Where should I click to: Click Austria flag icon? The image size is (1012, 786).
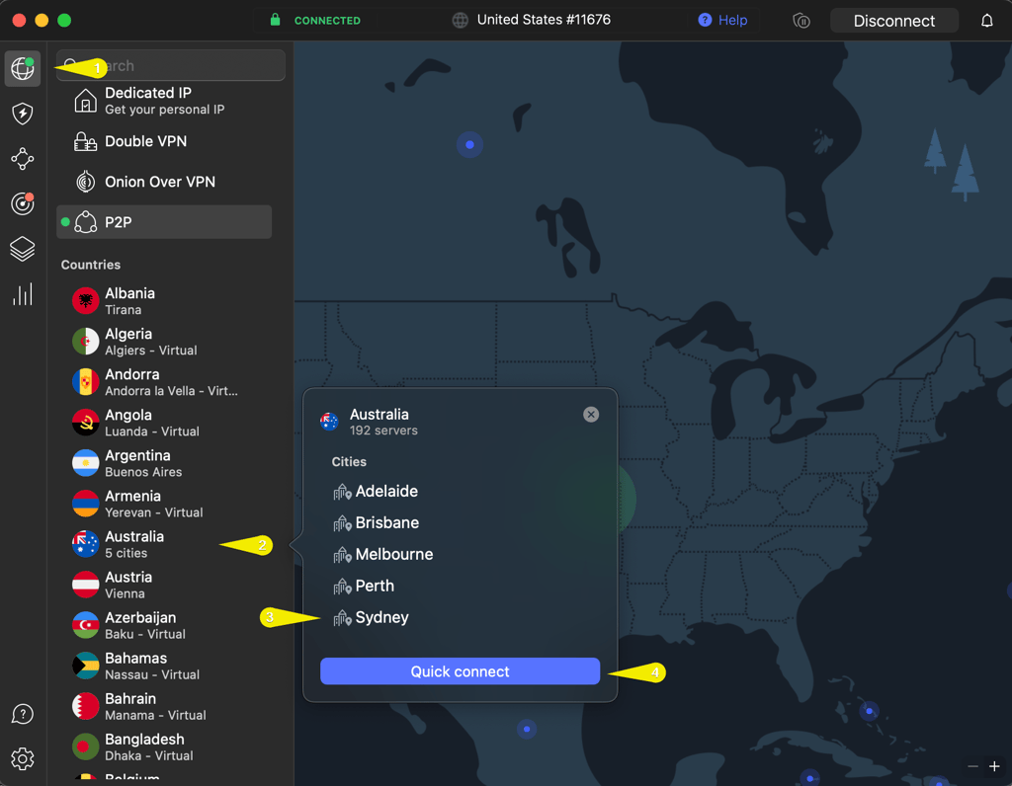tap(85, 585)
